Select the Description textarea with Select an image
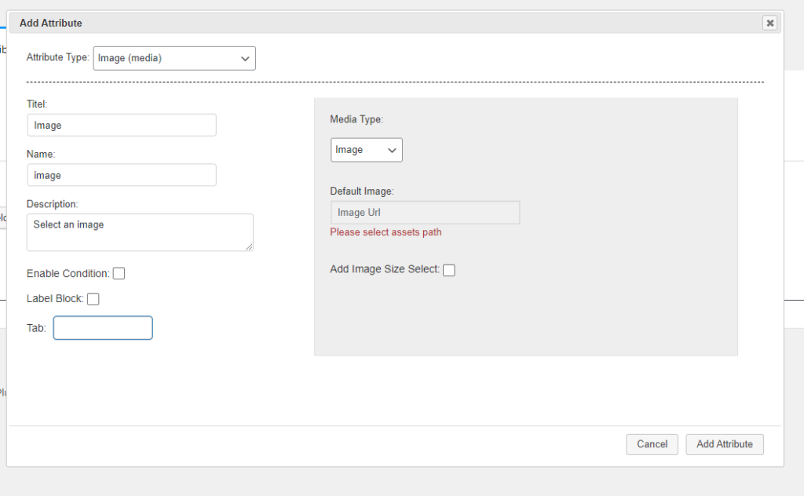Screen dimensions: 804x496 [140, 232]
